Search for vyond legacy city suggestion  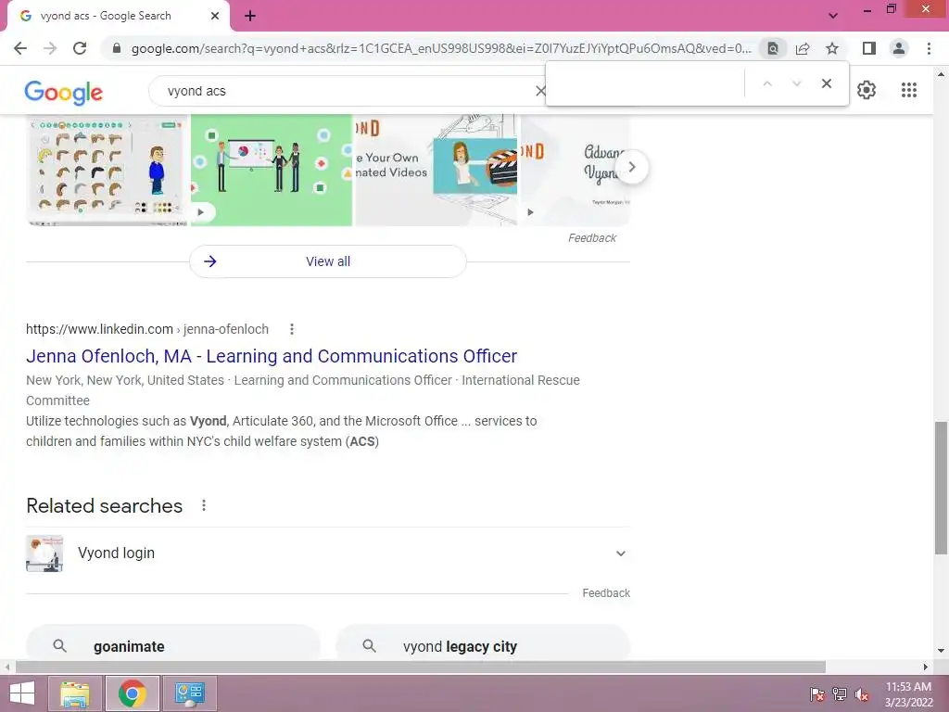pyautogui.click(x=483, y=643)
